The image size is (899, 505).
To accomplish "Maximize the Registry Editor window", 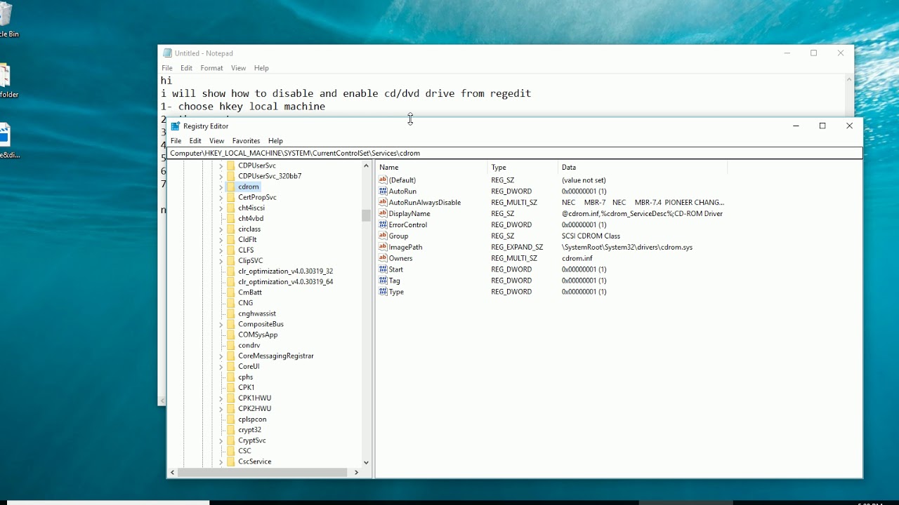I will [x=822, y=126].
